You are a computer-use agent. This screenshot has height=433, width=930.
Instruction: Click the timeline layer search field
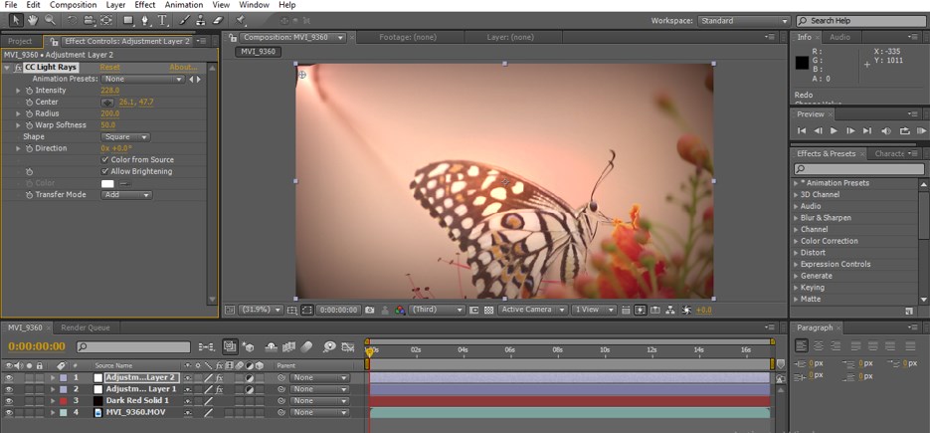(133, 347)
